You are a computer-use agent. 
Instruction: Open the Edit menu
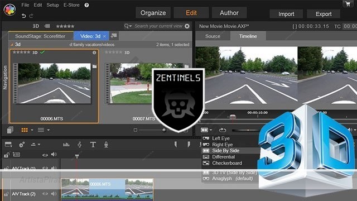click(38, 5)
